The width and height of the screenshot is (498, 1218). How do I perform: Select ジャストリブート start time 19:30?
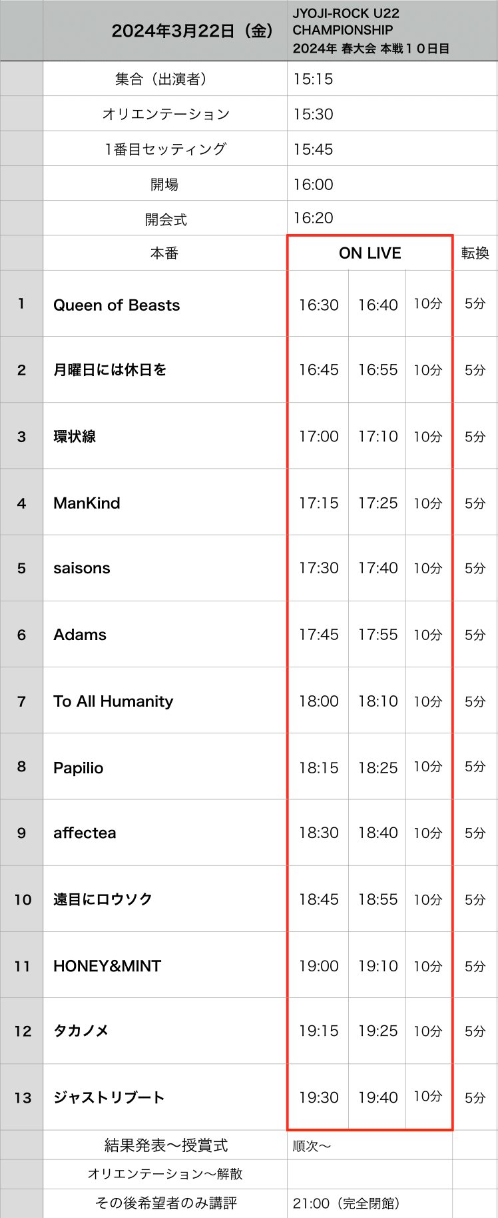[x=318, y=1097]
